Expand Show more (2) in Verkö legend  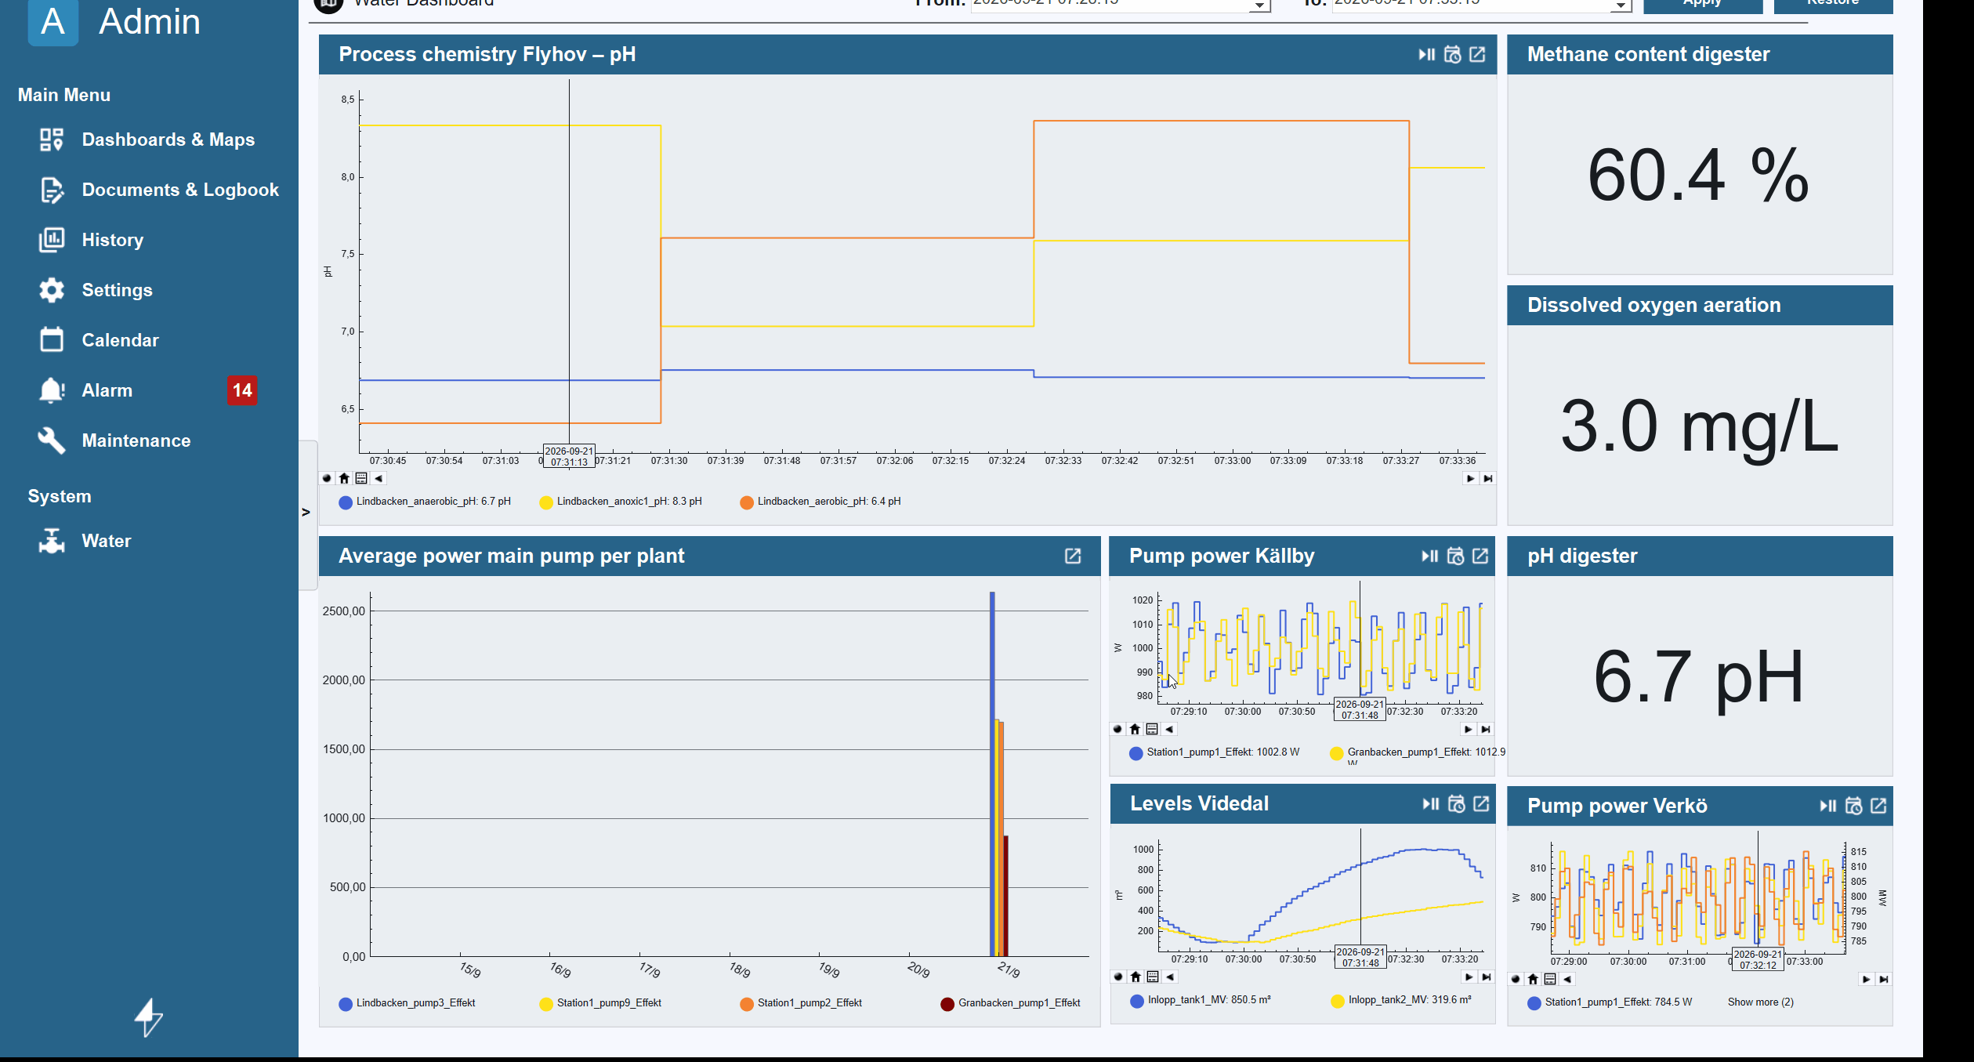1760,1002
